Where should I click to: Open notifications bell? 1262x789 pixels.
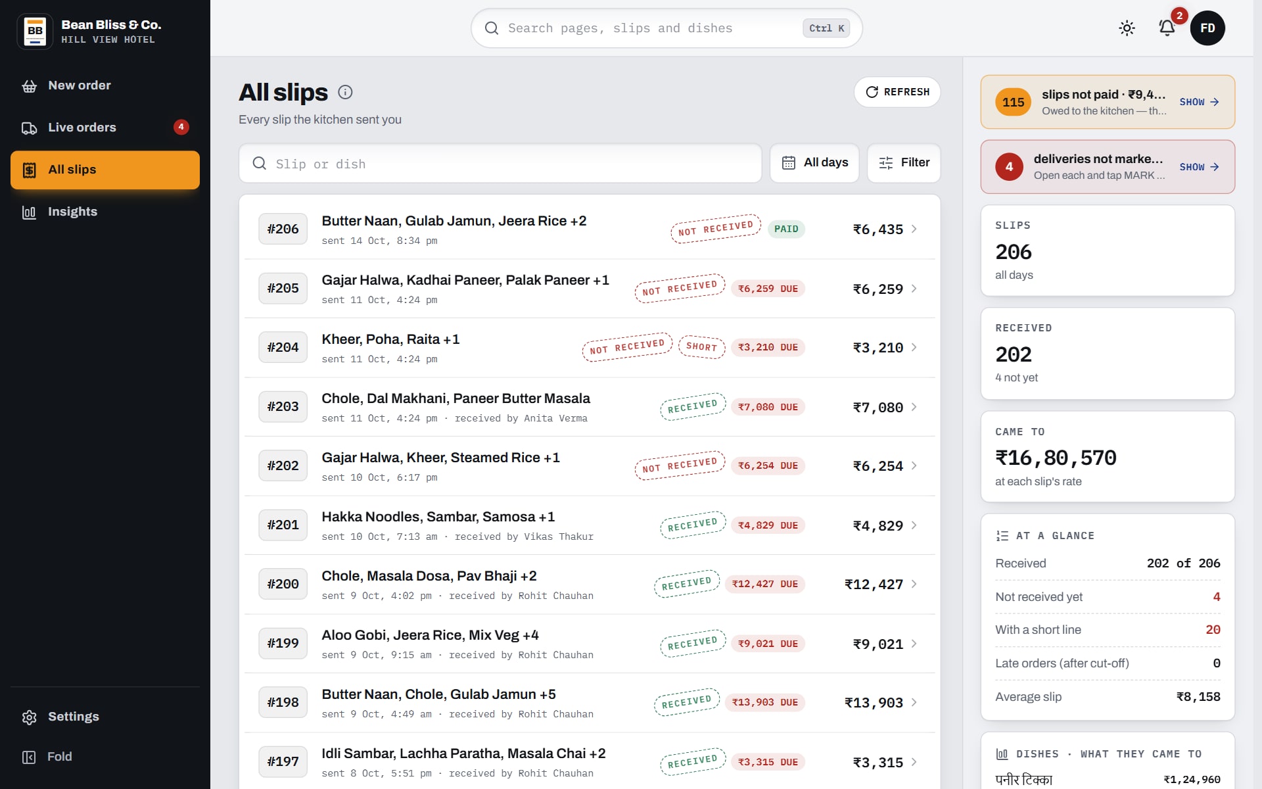(1167, 28)
